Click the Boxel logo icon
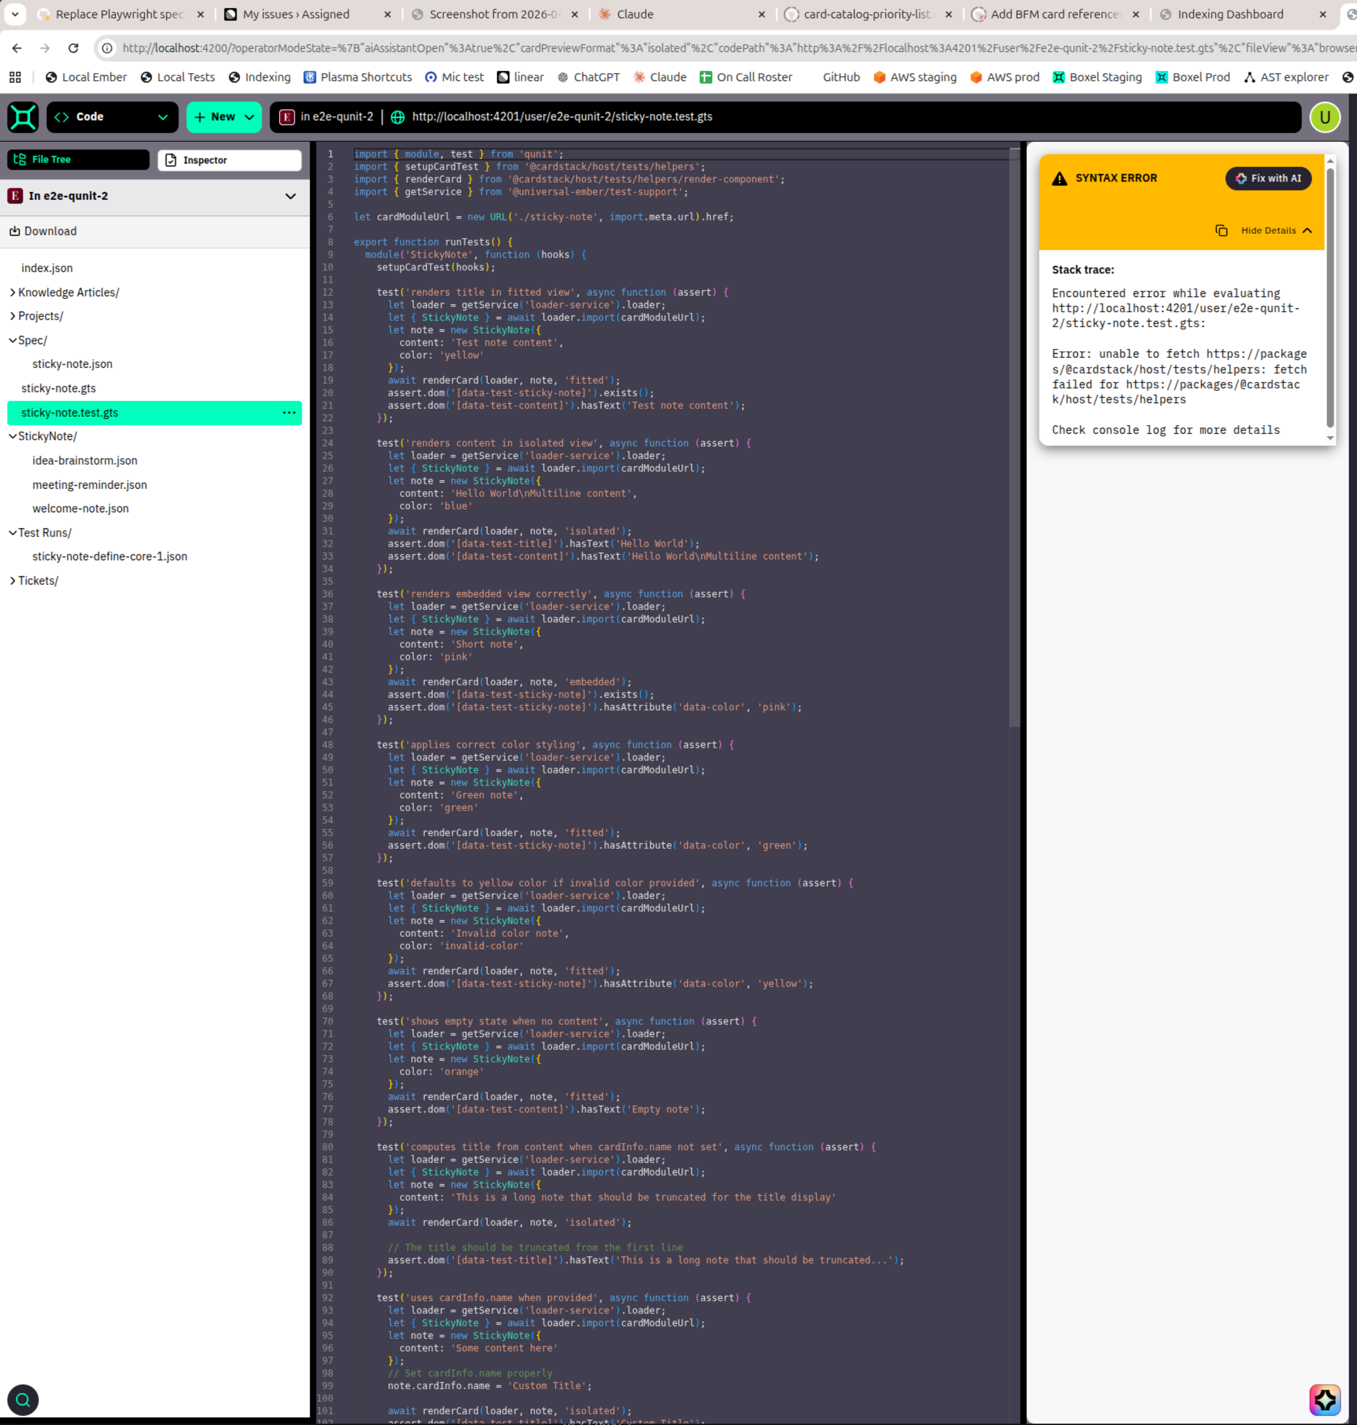 click(23, 117)
